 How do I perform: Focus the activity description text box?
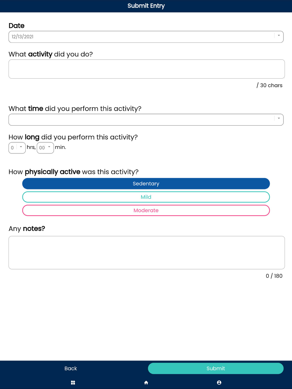click(x=147, y=69)
